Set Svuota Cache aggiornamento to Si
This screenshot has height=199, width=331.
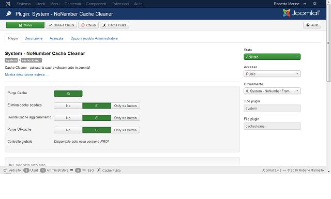click(97, 118)
